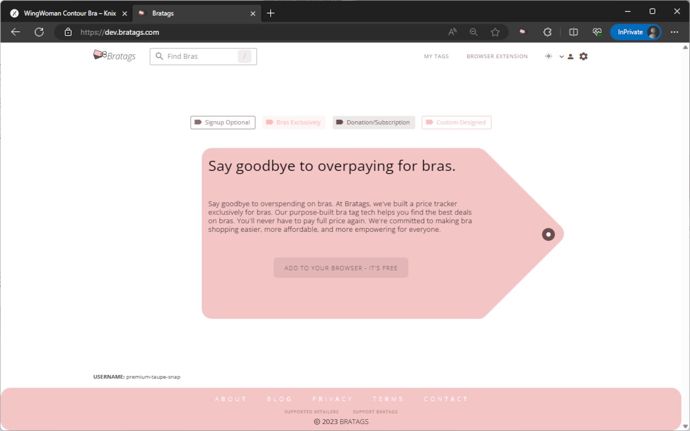
Task: Click the Bratags extension icon in toolbar
Action: pos(522,32)
